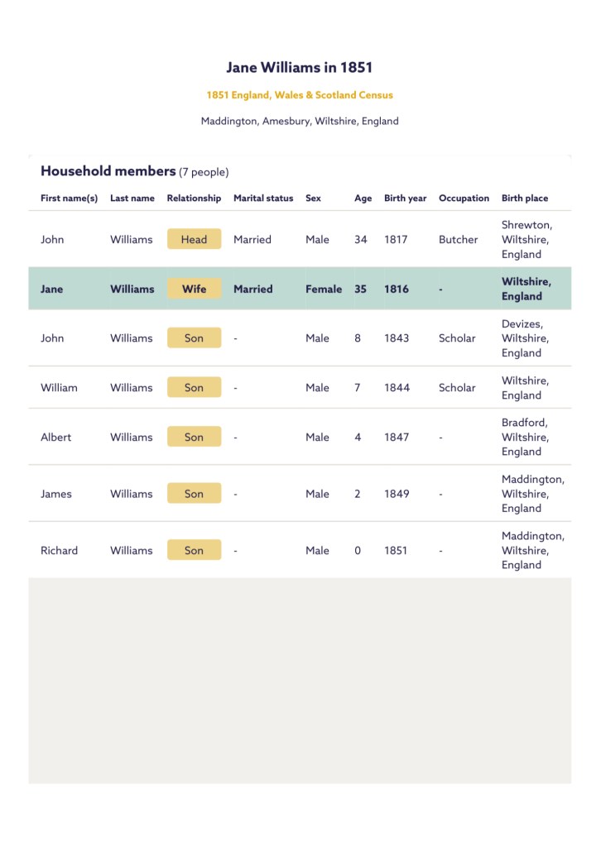Image resolution: width=601 pixels, height=847 pixels.
Task: Click the Birth place column header
Action: tap(525, 199)
